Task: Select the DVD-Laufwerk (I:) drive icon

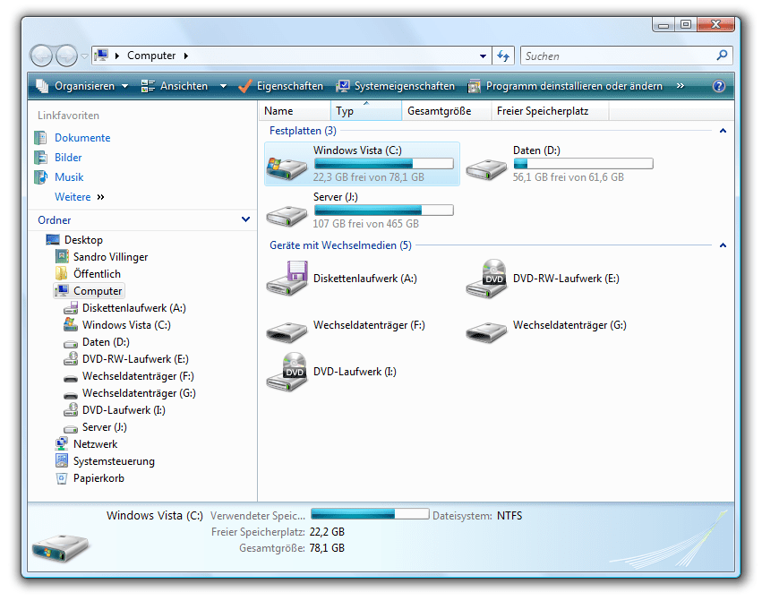Action: [x=287, y=372]
